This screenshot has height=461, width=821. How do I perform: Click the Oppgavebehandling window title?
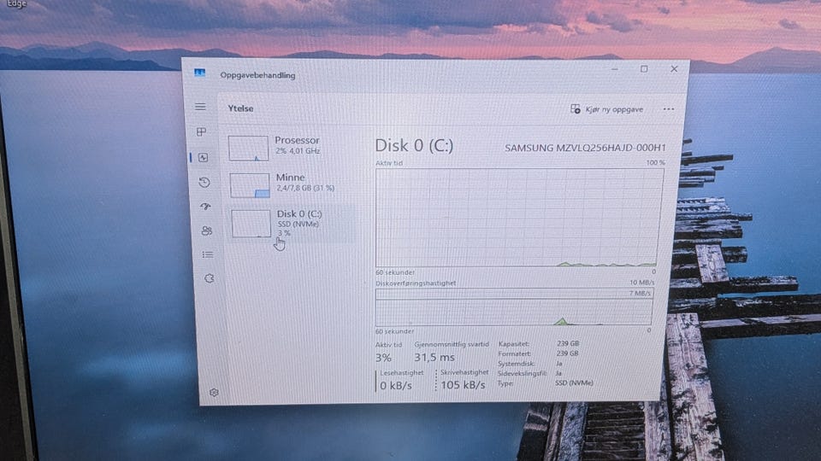tap(257, 75)
